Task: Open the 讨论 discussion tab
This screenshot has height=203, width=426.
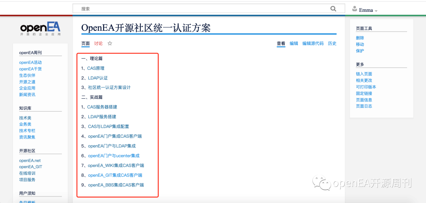Action: pyautogui.click(x=98, y=43)
